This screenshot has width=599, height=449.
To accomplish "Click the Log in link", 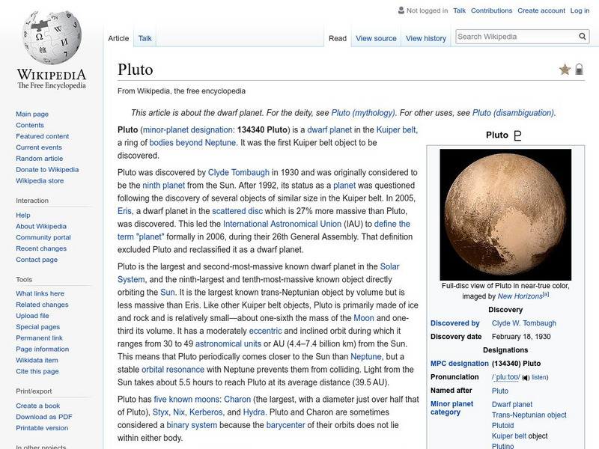I will [580, 11].
